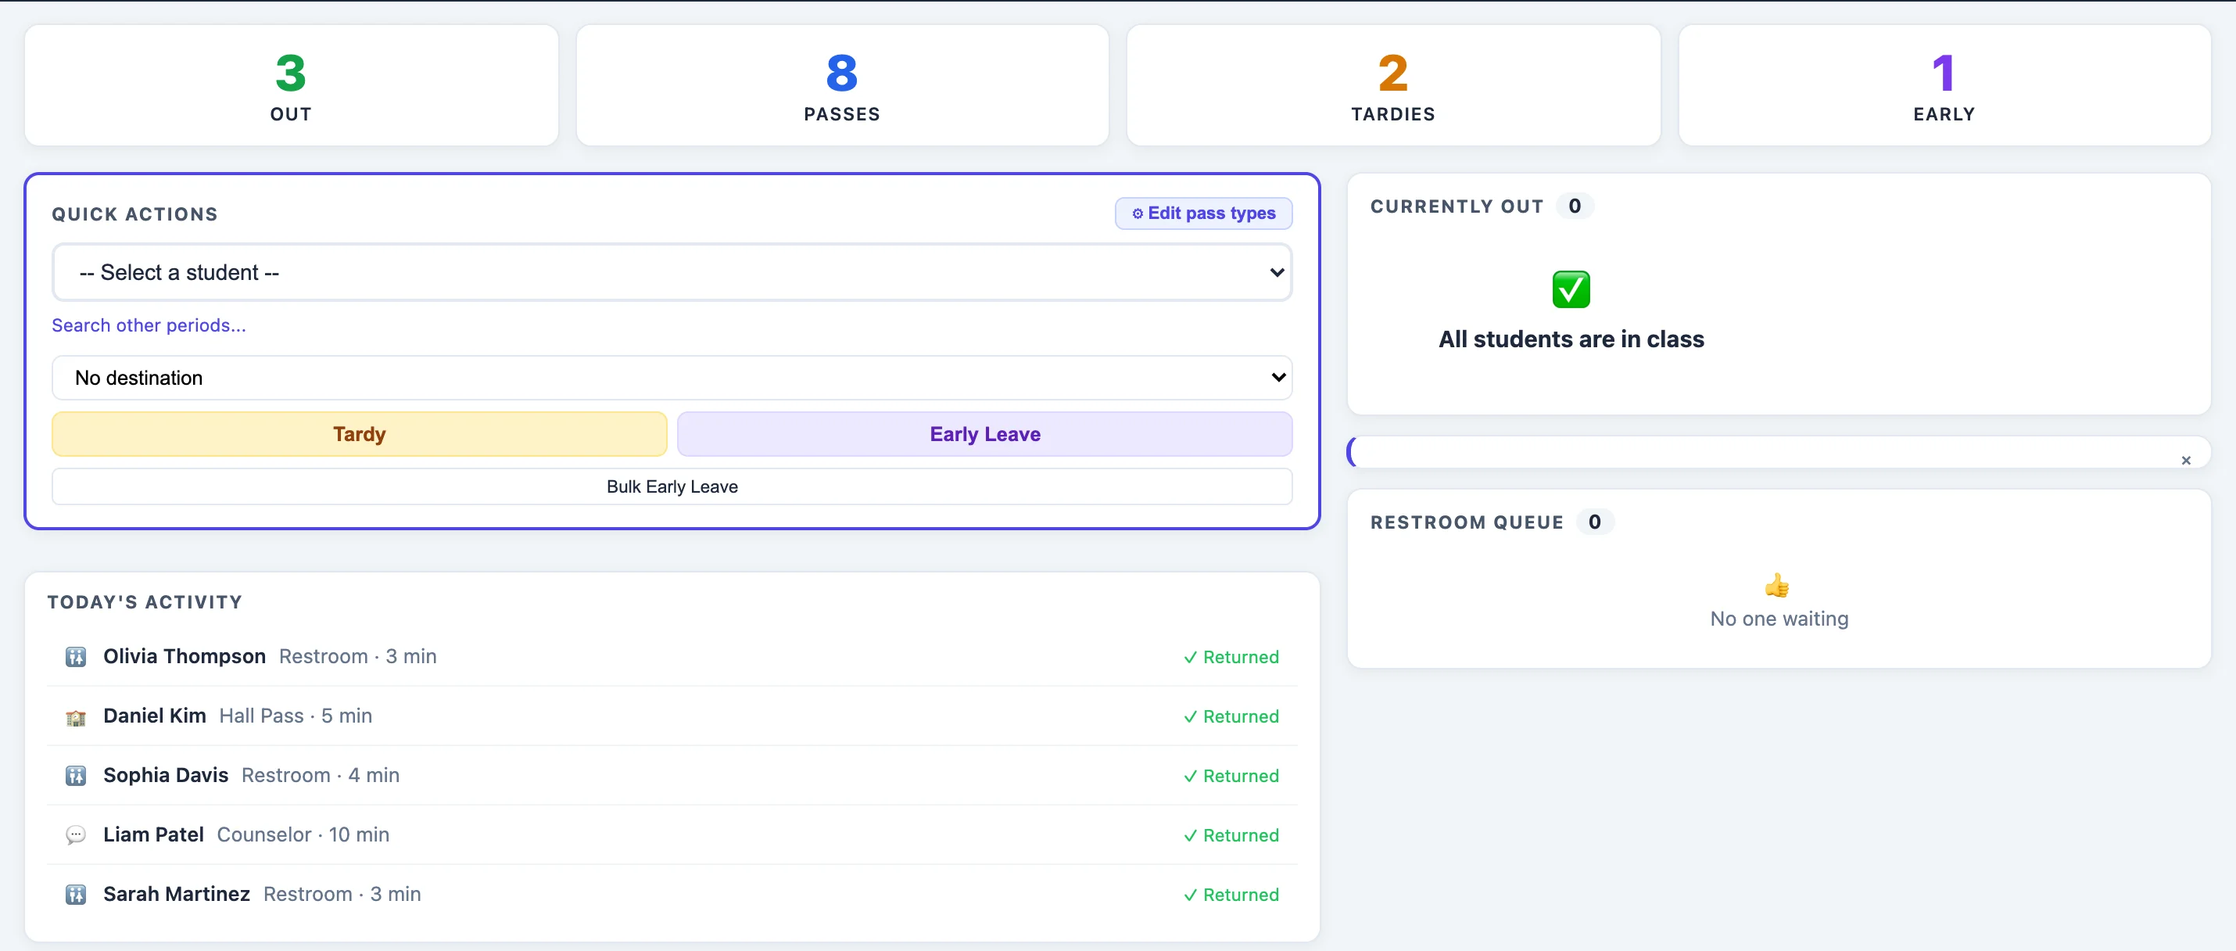Click the Bulk Early Leave button
The height and width of the screenshot is (951, 2236).
pyautogui.click(x=672, y=486)
